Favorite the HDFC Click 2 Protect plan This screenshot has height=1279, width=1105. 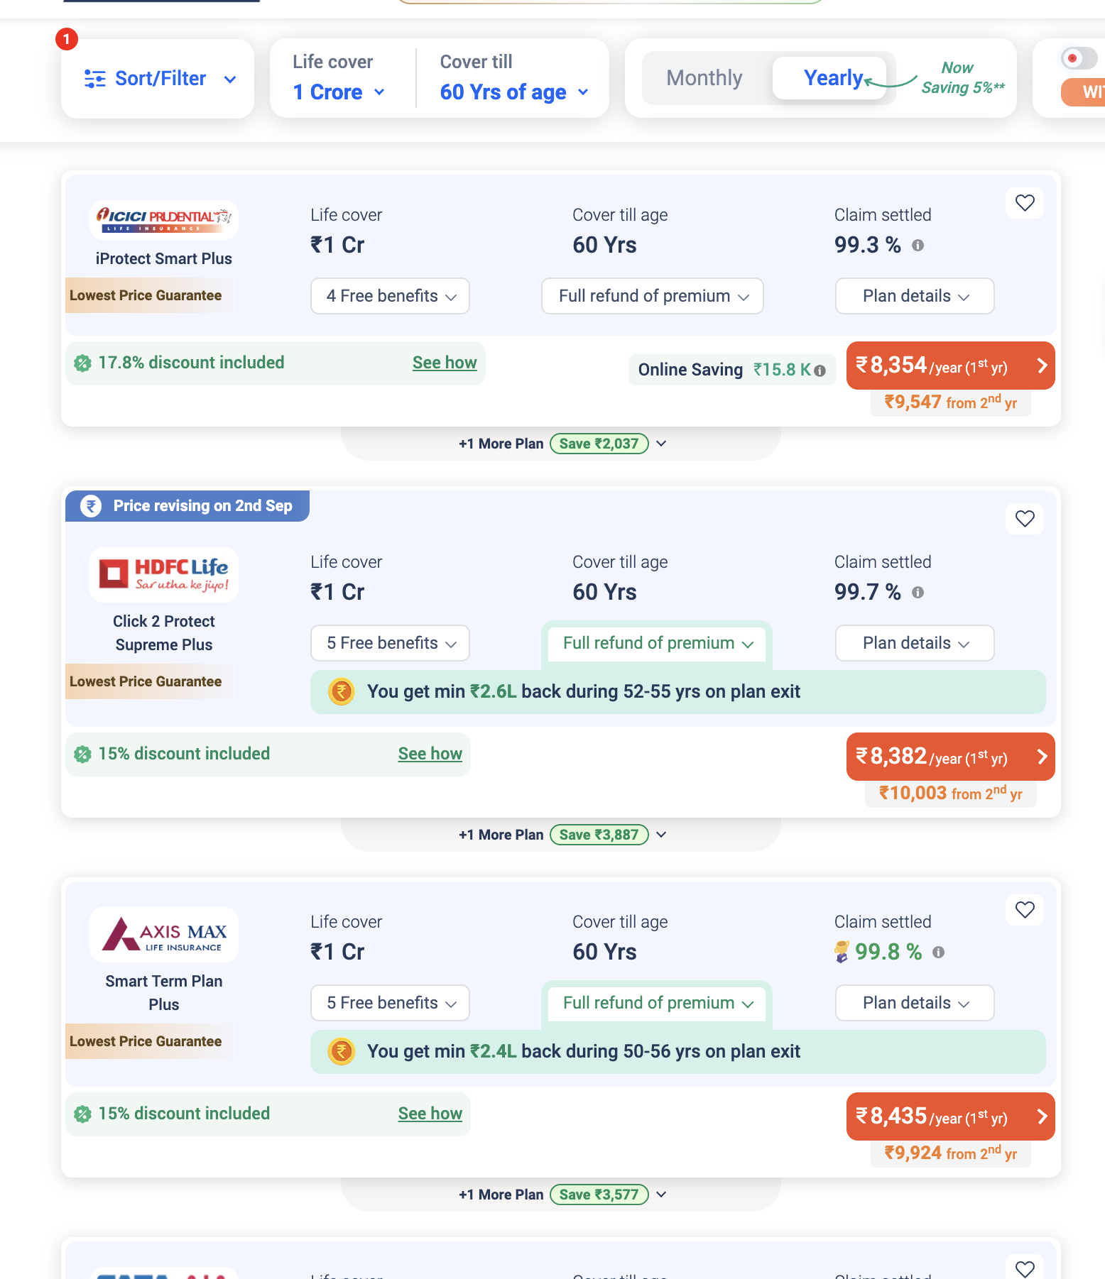(x=1025, y=519)
